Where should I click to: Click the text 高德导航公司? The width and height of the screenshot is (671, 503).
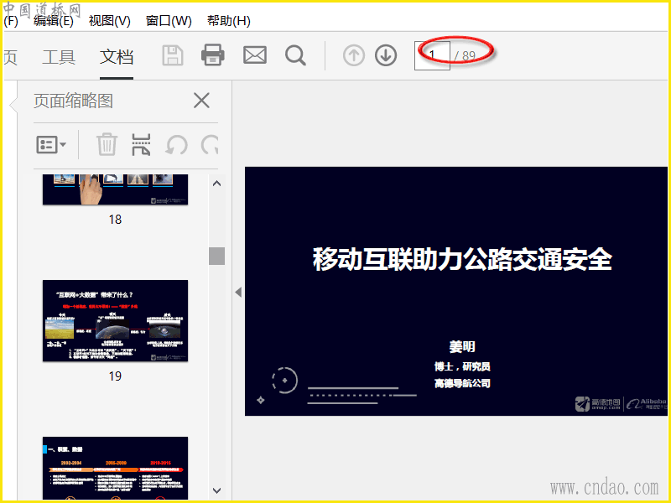point(462,384)
